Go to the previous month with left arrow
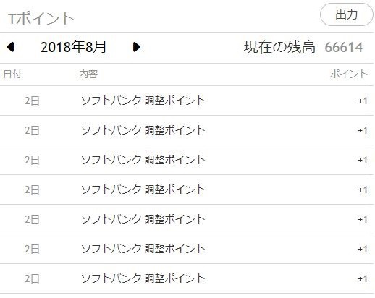Viewport: 375px width, 298px height. tap(10, 47)
